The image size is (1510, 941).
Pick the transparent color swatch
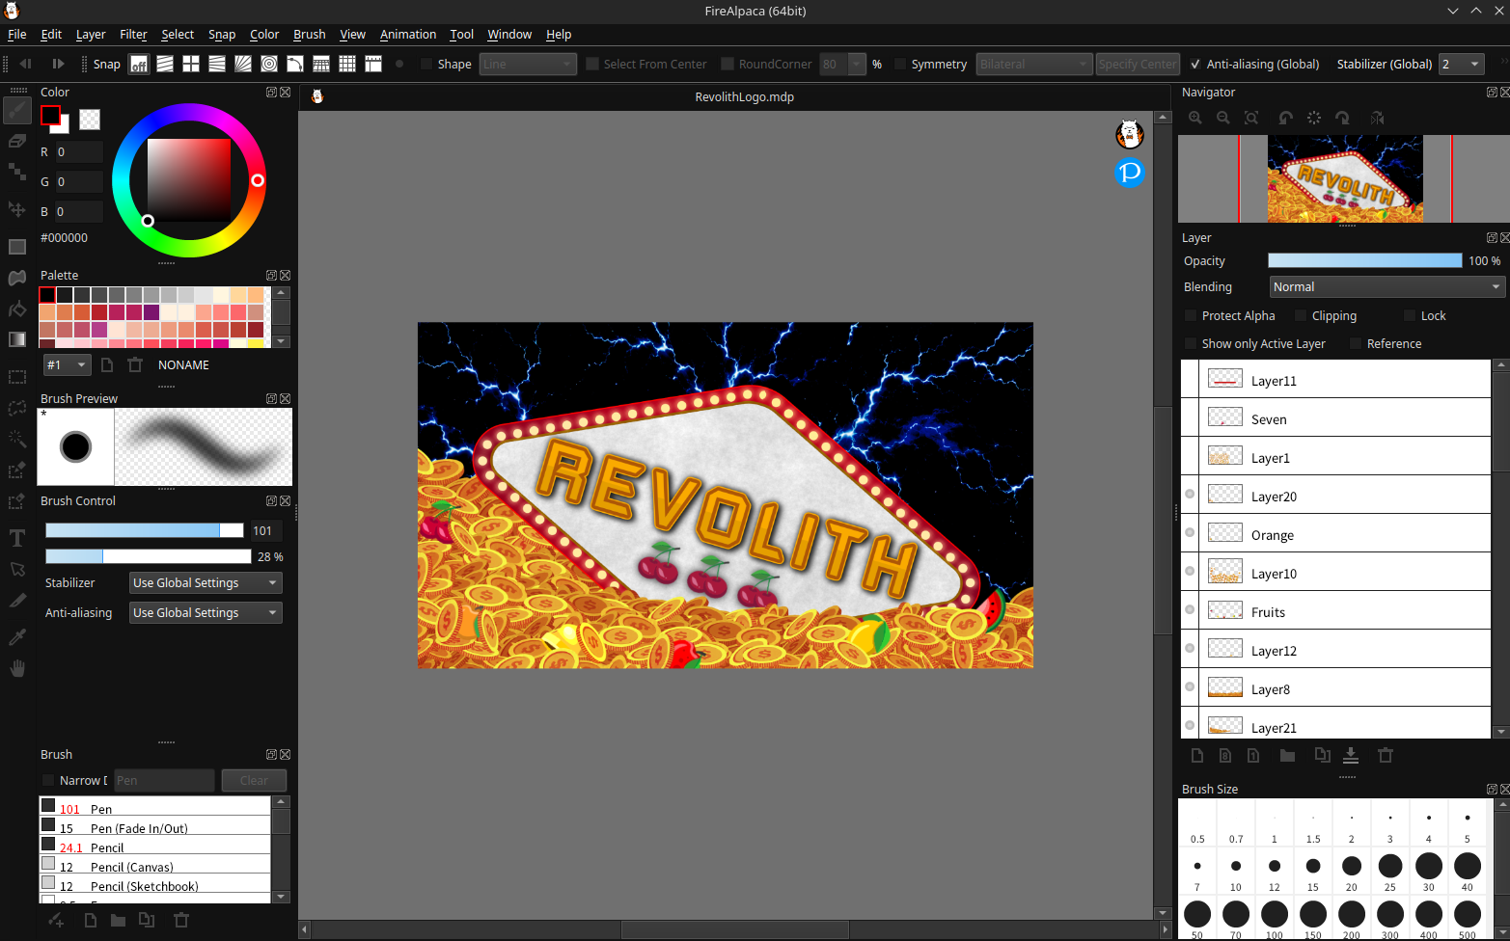pyautogui.click(x=90, y=119)
